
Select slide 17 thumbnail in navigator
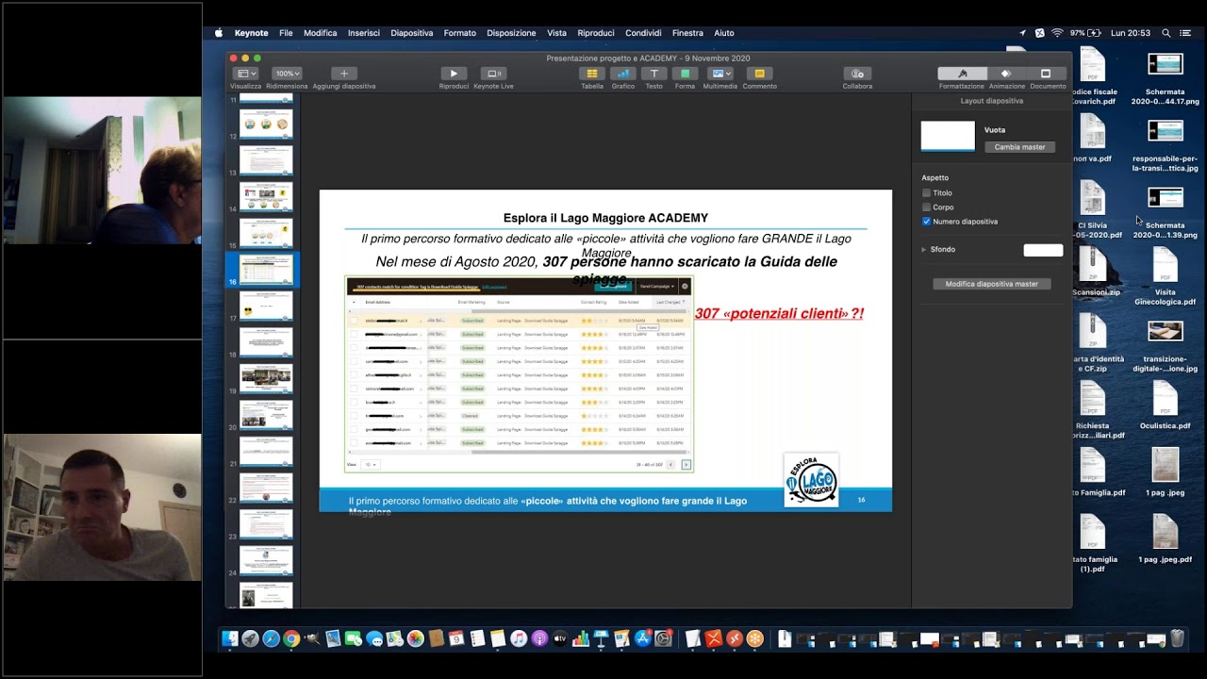pos(266,306)
